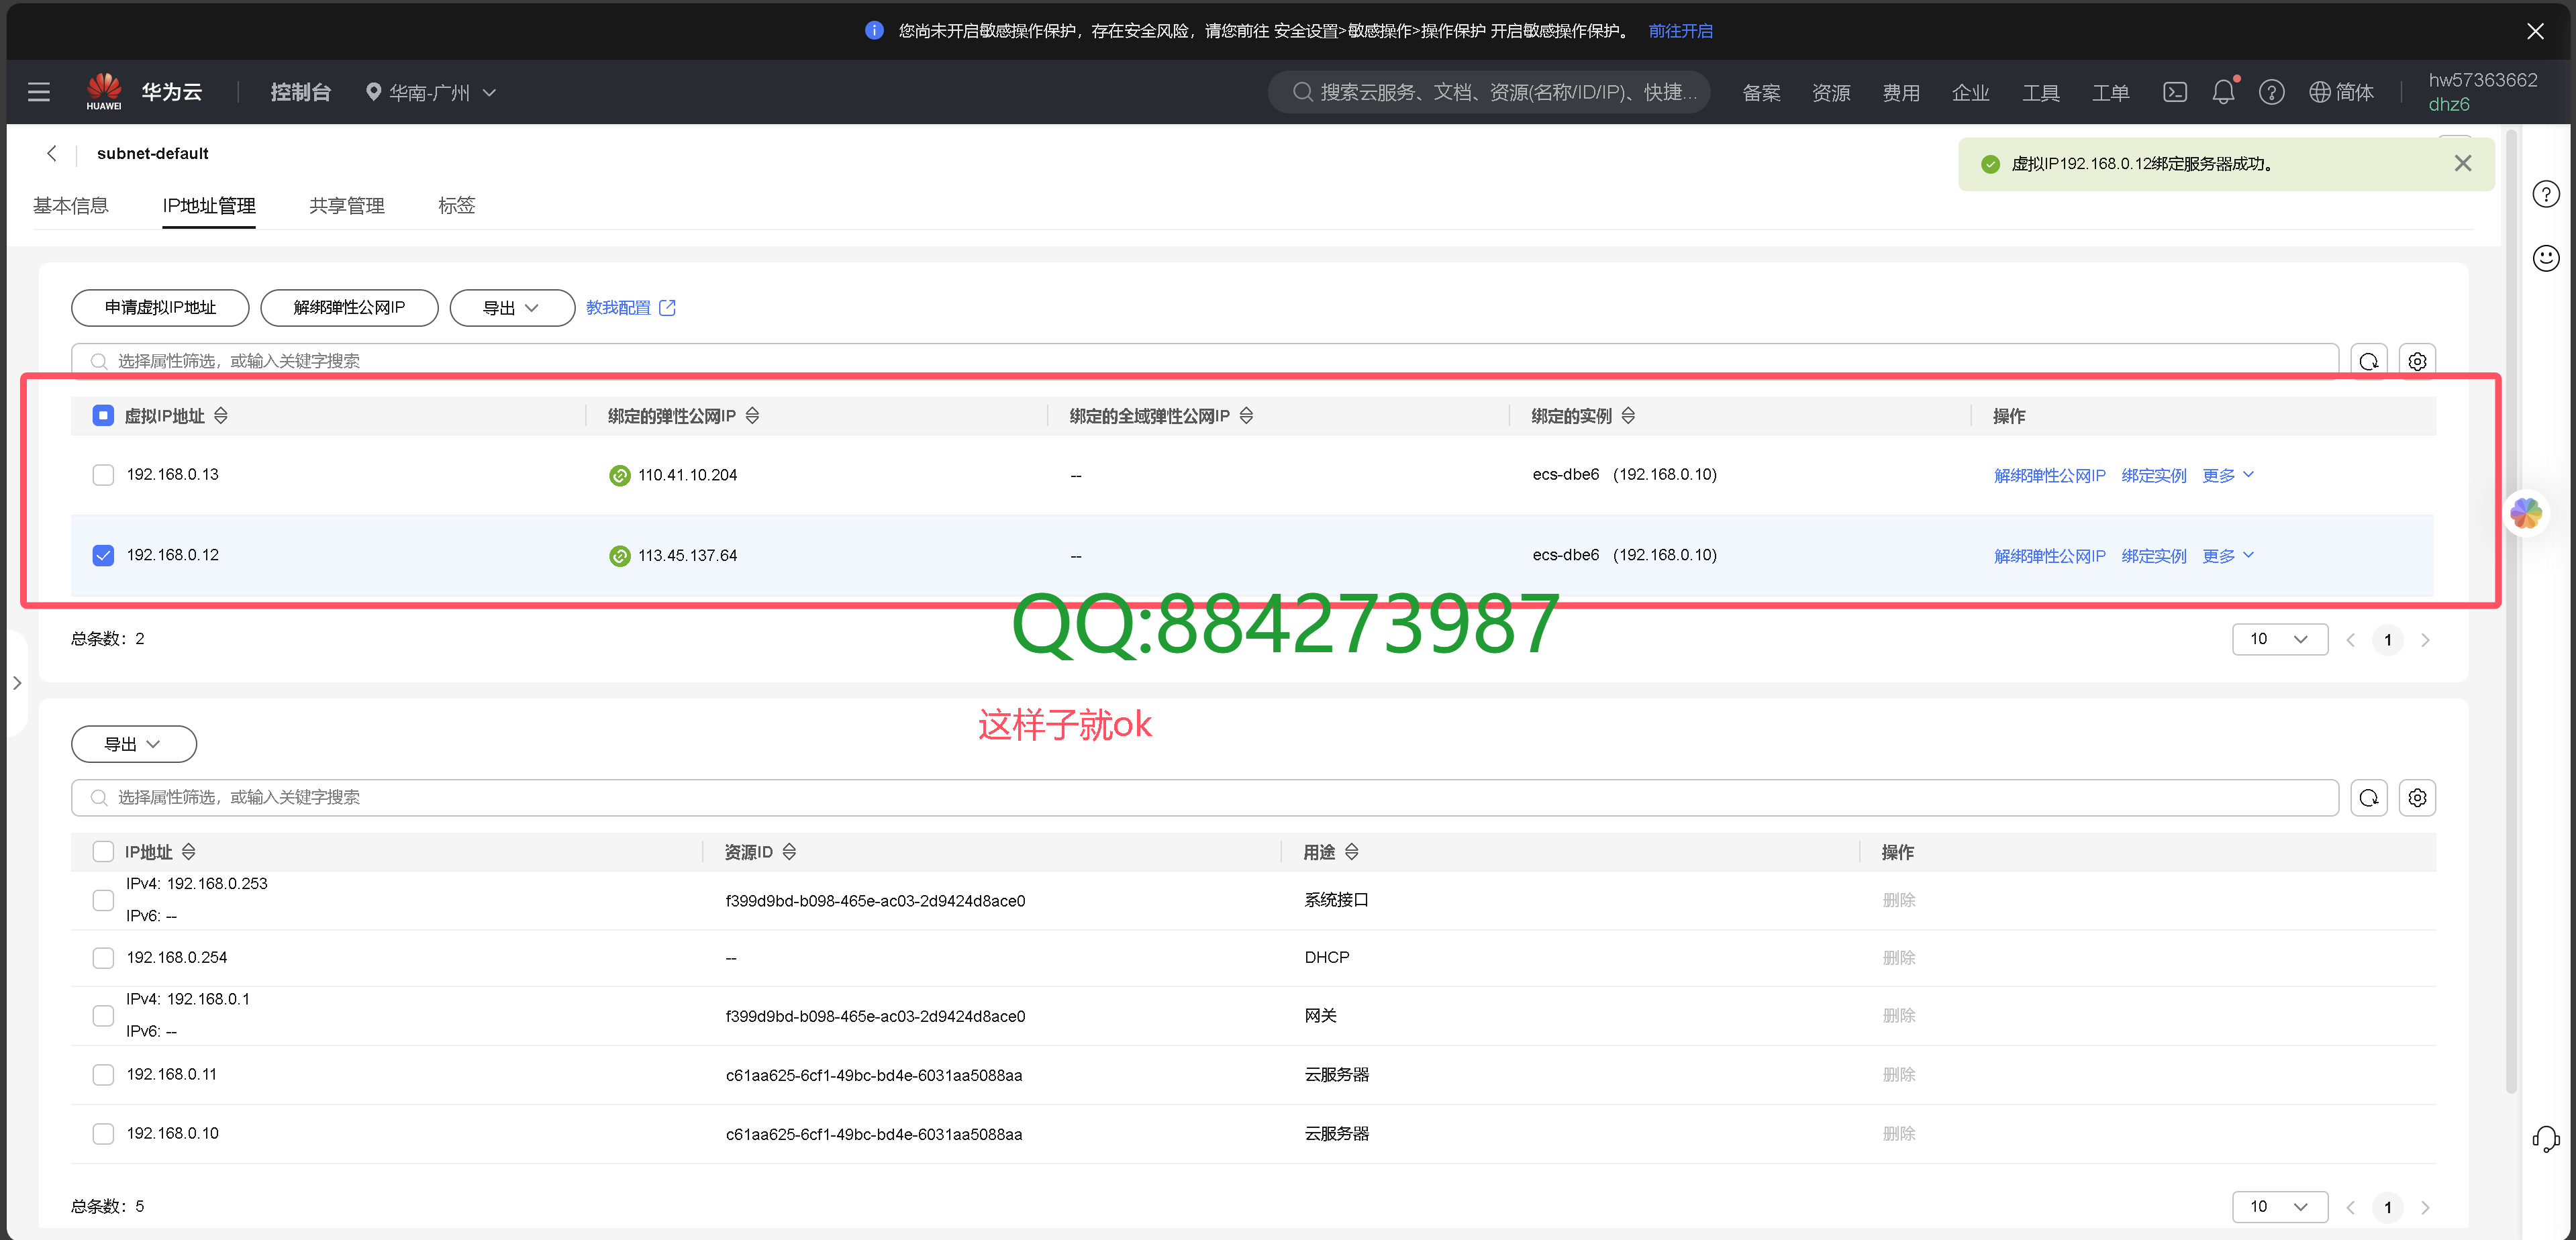Open the 工单 top menu
The width and height of the screenshot is (2576, 1240).
coord(2110,92)
